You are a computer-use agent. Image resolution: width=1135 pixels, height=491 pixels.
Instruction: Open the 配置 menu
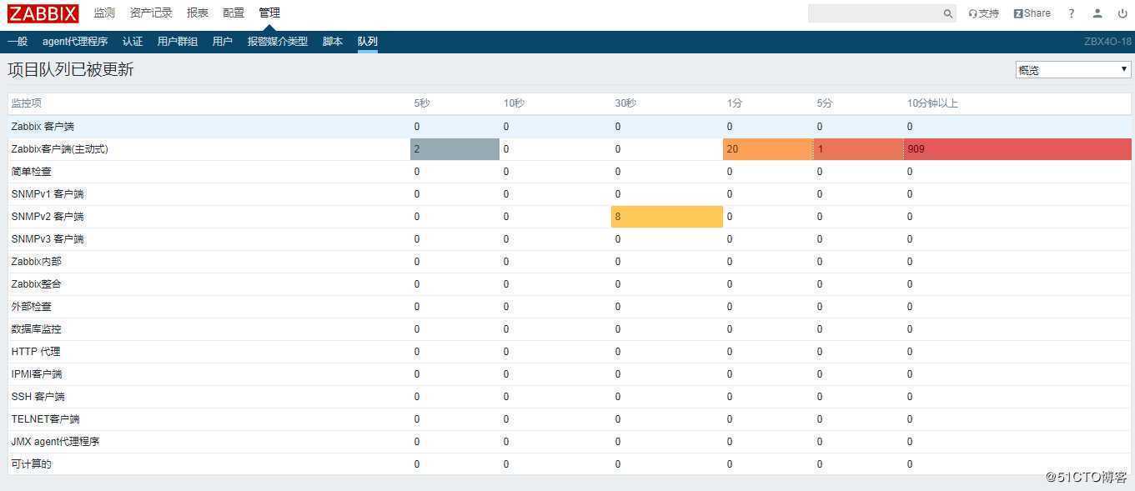coord(234,13)
